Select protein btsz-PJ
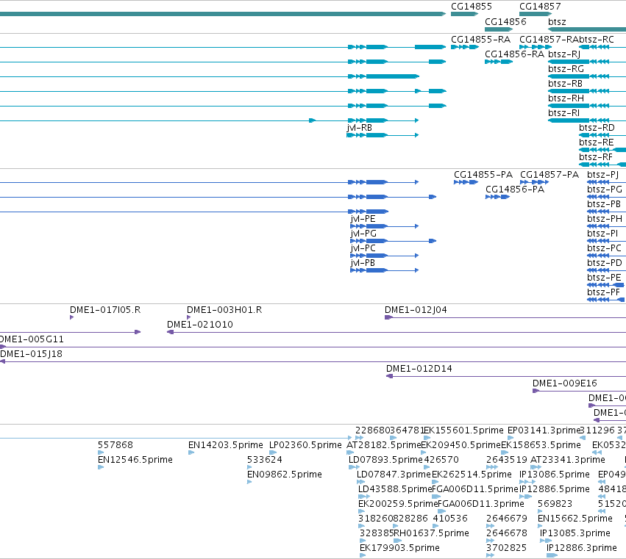This screenshot has width=626, height=559. (x=603, y=175)
